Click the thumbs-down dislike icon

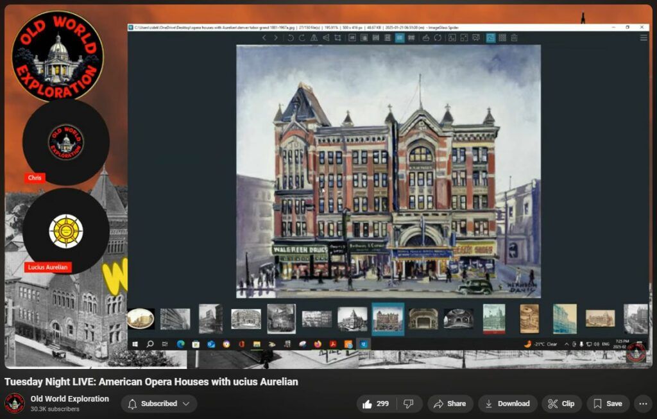point(407,404)
